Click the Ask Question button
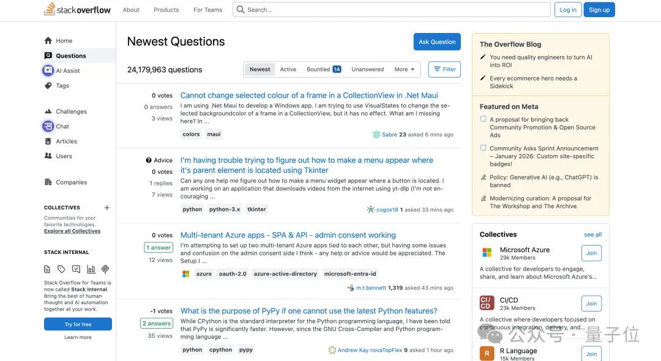This screenshot has width=661, height=361. [437, 42]
